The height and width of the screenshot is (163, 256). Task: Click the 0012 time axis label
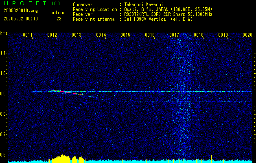click(x=52, y=35)
